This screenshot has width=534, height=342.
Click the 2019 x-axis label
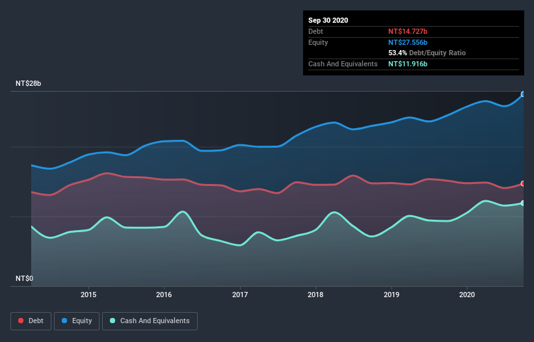[x=392, y=295]
